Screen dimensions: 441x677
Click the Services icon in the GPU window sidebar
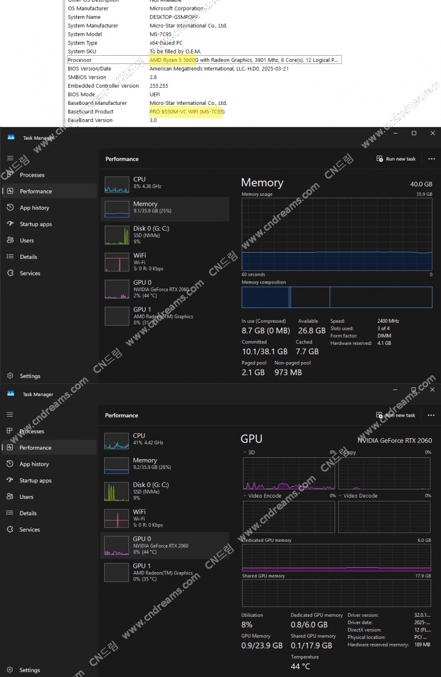click(10, 530)
